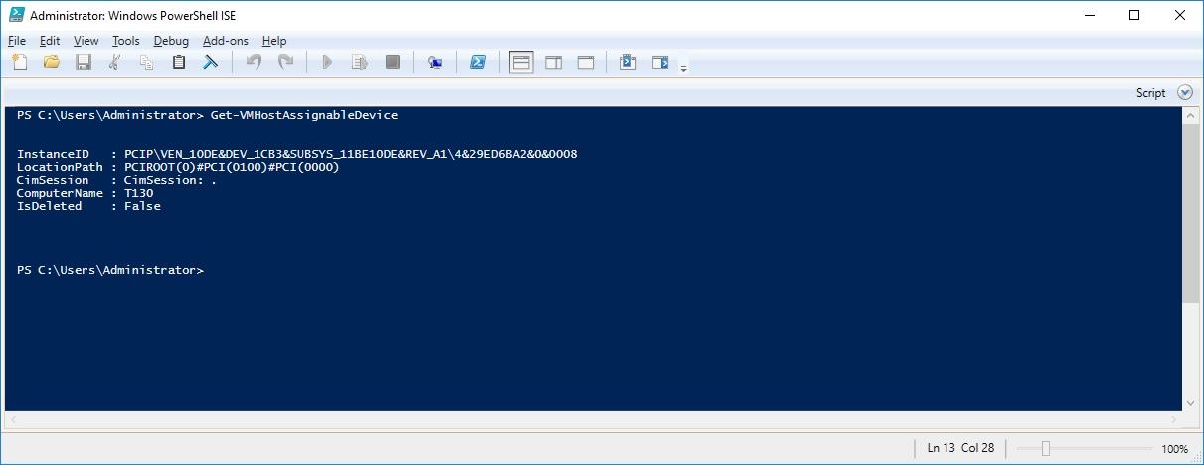Viewport: 1204px width, 465px height.
Task: Click the console vertical scrollbar thumb
Action: tap(1191, 214)
